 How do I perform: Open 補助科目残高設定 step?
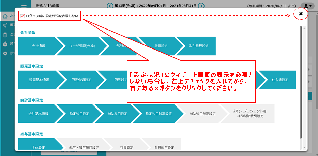point(203,114)
